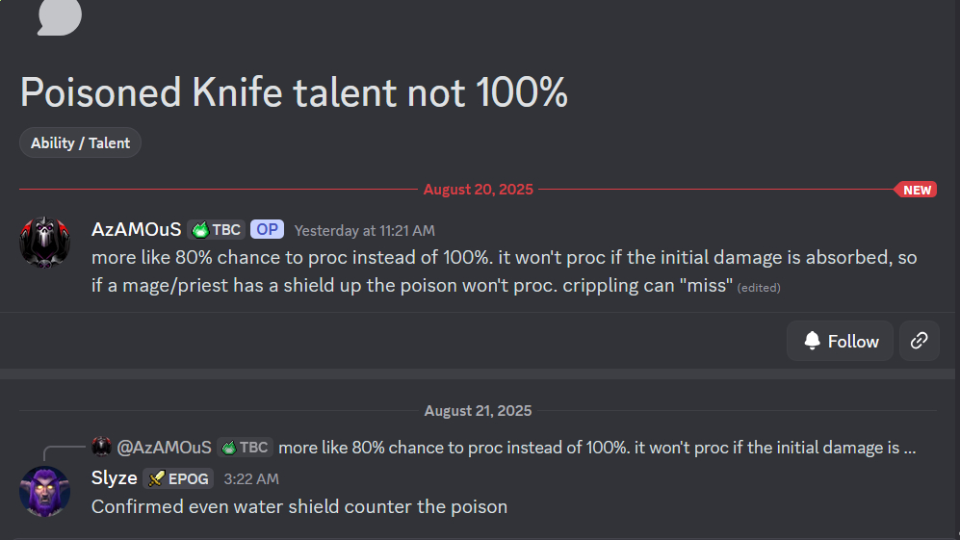Jump to the quoted message from the reply preview text
The height and width of the screenshot is (540, 960).
coord(596,447)
